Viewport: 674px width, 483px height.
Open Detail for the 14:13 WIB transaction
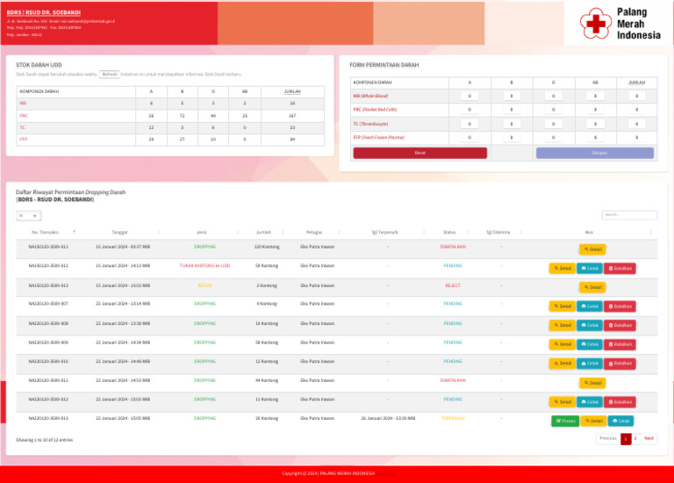pyautogui.click(x=563, y=269)
